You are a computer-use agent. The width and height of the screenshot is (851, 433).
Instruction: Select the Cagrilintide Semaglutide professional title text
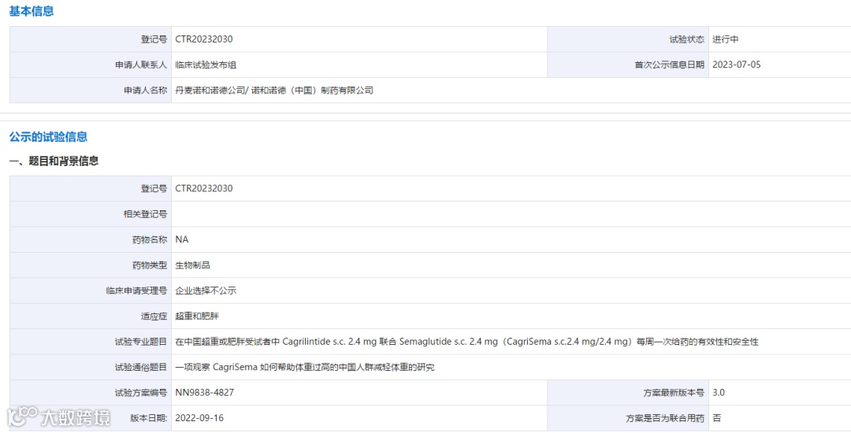click(x=466, y=342)
